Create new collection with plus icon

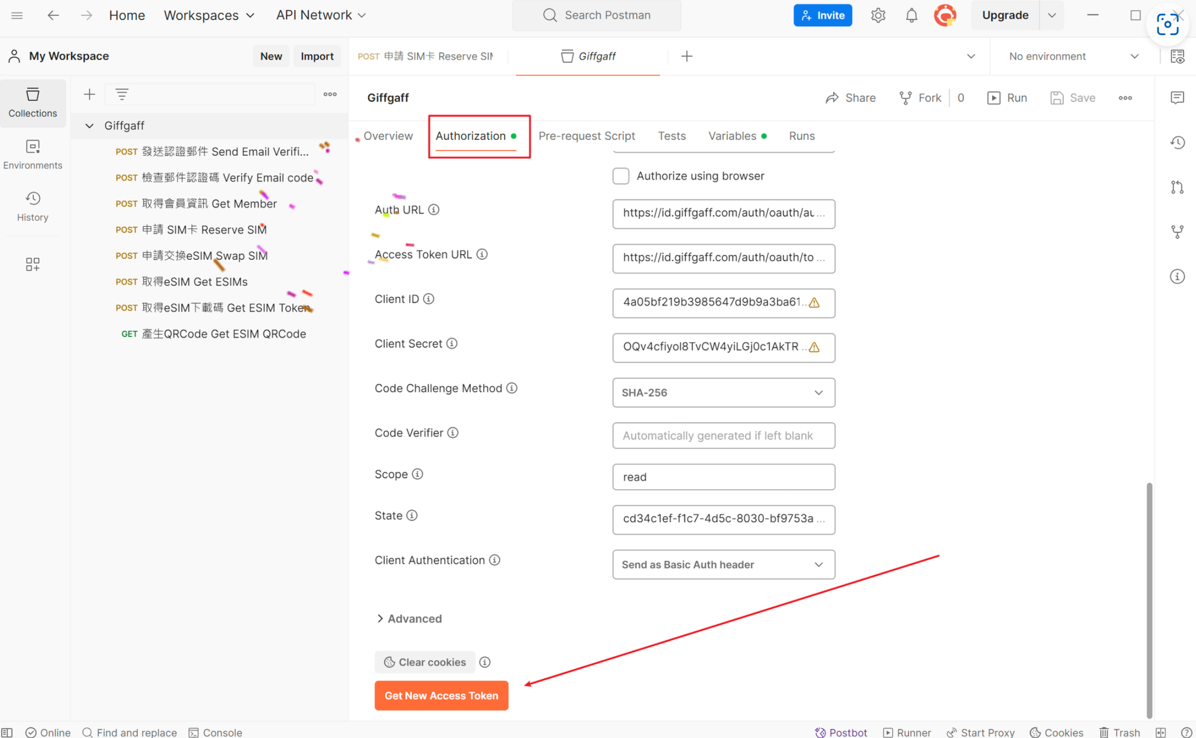coord(89,94)
